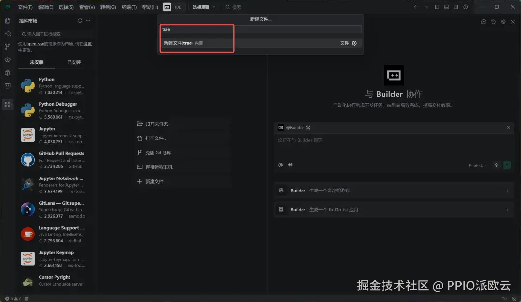Click the gear icon beside 文件 in quick pick
This screenshot has width=521, height=302.
354,43
